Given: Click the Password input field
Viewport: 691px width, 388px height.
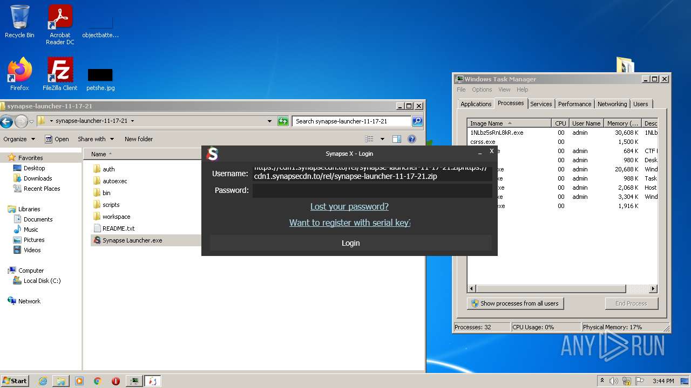Looking at the screenshot, I should coord(372,190).
